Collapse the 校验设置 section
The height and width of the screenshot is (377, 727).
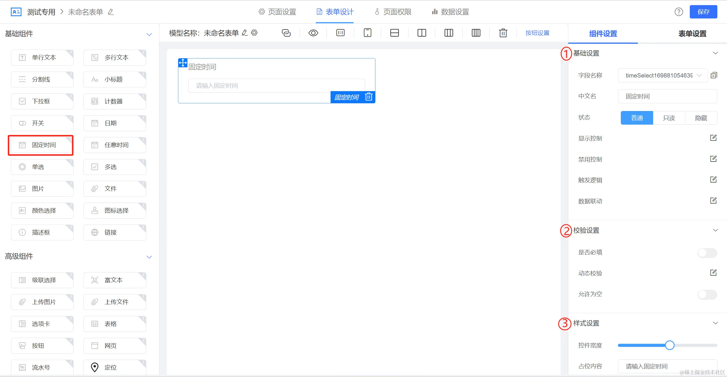tap(715, 230)
